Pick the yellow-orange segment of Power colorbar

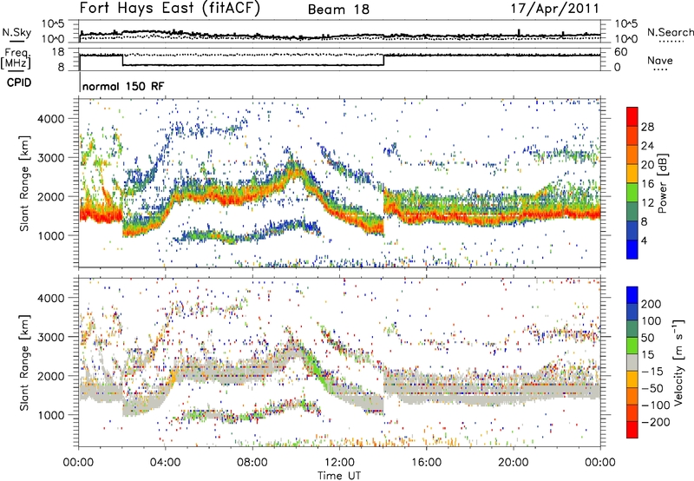pos(632,174)
